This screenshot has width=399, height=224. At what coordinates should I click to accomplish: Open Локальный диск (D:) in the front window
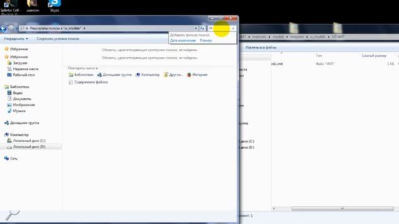click(x=29, y=147)
